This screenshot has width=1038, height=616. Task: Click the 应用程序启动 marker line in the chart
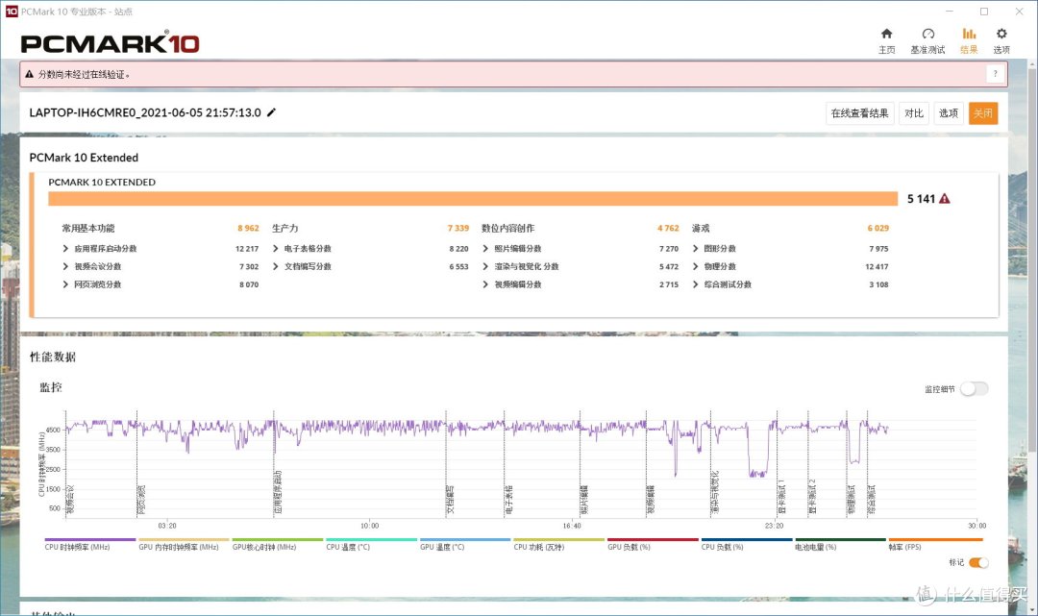point(273,463)
